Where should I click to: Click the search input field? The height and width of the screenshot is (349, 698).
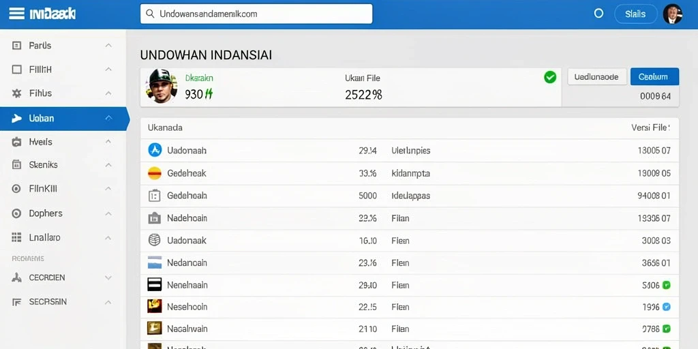pyautogui.click(x=256, y=14)
